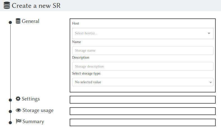
Task: Click the Settings gear icon
Action: 18,99
